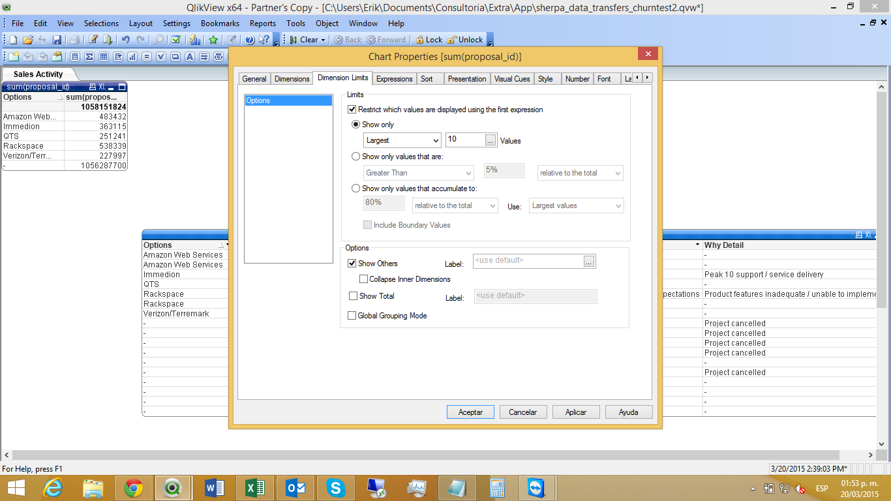Click the Aceptar button
The width and height of the screenshot is (891, 501).
coord(471,412)
